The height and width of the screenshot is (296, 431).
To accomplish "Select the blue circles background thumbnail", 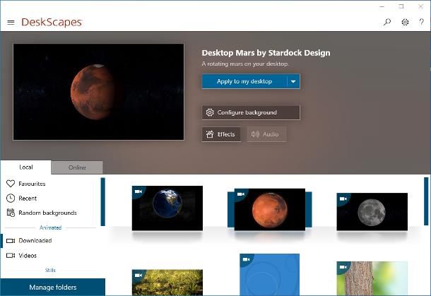I will tap(269, 275).
